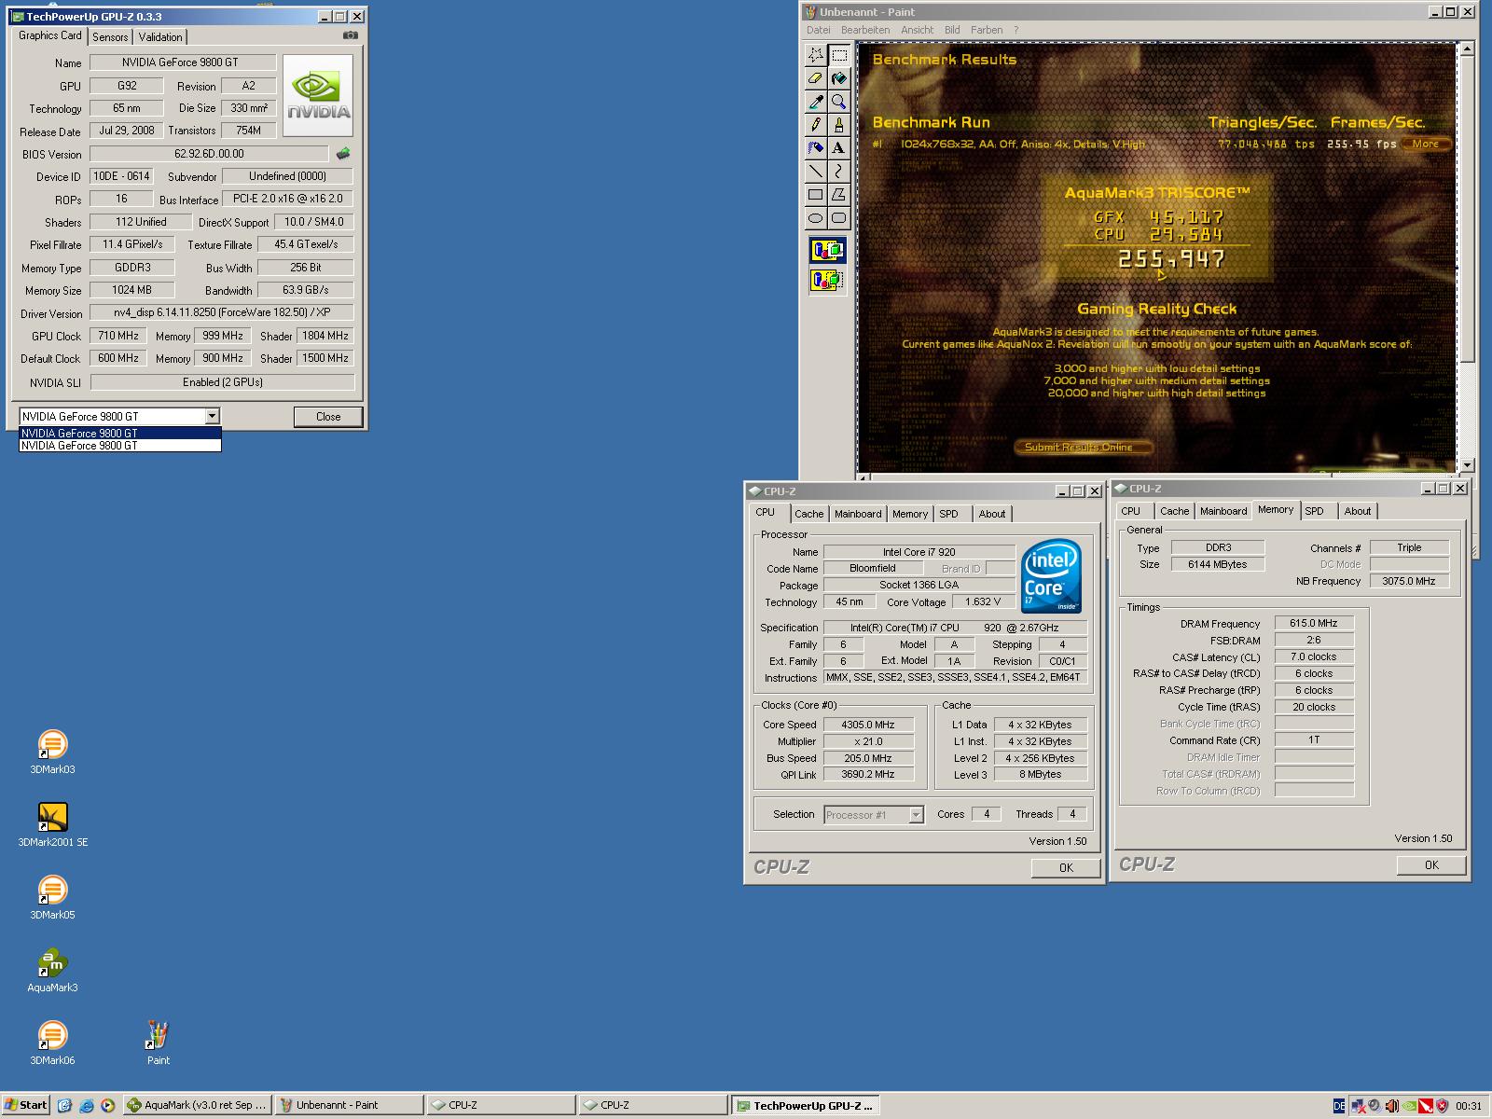Select opaque selection mode option in Paint

(827, 250)
